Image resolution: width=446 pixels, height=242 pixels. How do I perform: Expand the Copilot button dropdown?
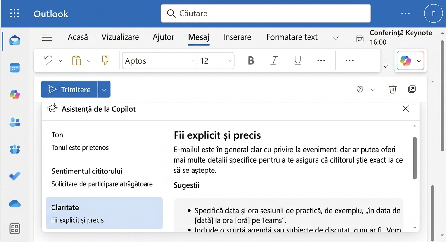[x=419, y=61]
